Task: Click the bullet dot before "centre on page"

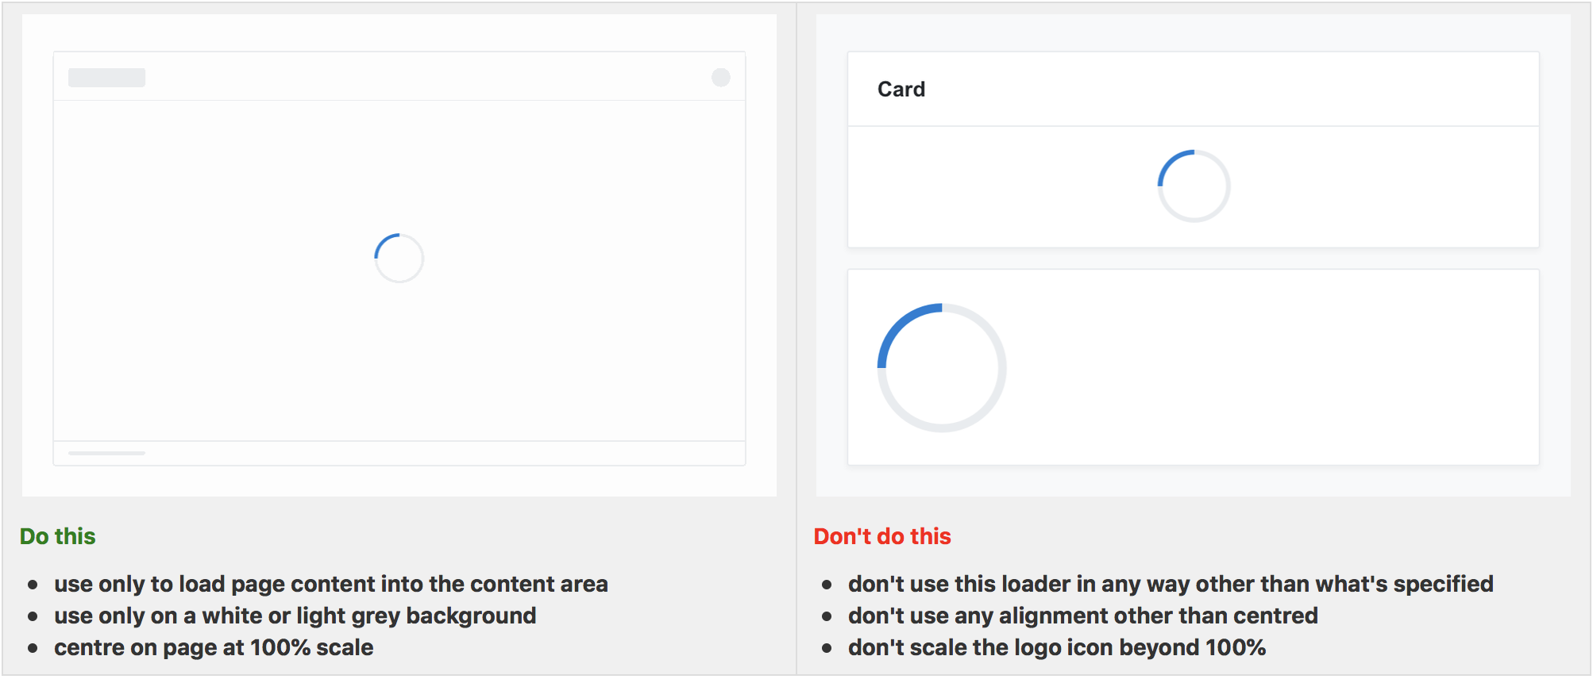Action: pos(33,648)
